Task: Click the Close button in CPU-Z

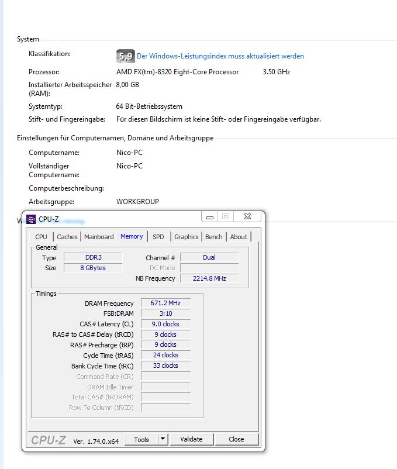Action: (236, 439)
